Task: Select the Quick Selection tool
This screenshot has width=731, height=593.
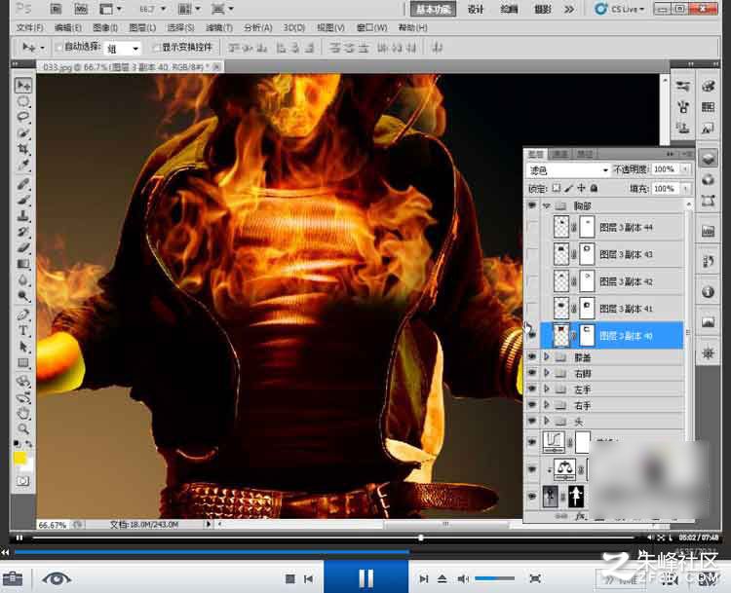Action: (22, 133)
